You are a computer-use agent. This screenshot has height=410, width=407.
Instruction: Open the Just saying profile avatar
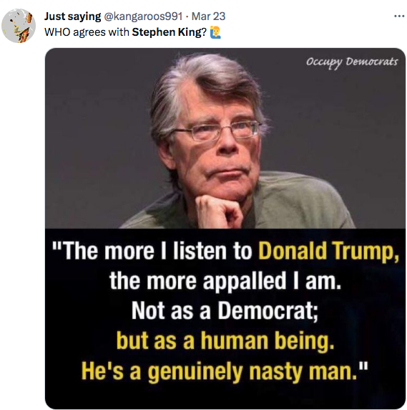pos(19,25)
